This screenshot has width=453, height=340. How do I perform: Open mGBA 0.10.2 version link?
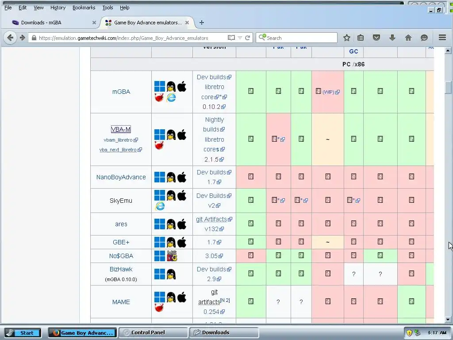[214, 107]
